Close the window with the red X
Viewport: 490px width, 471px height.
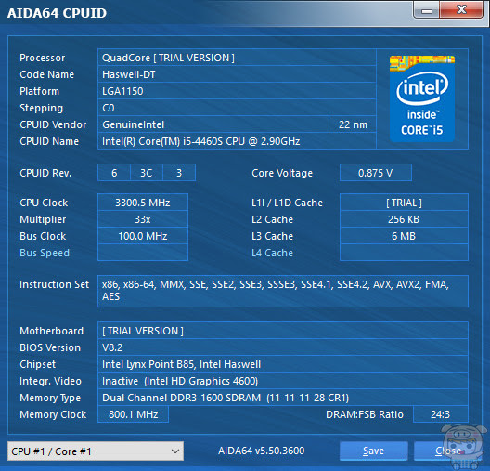(461, 10)
